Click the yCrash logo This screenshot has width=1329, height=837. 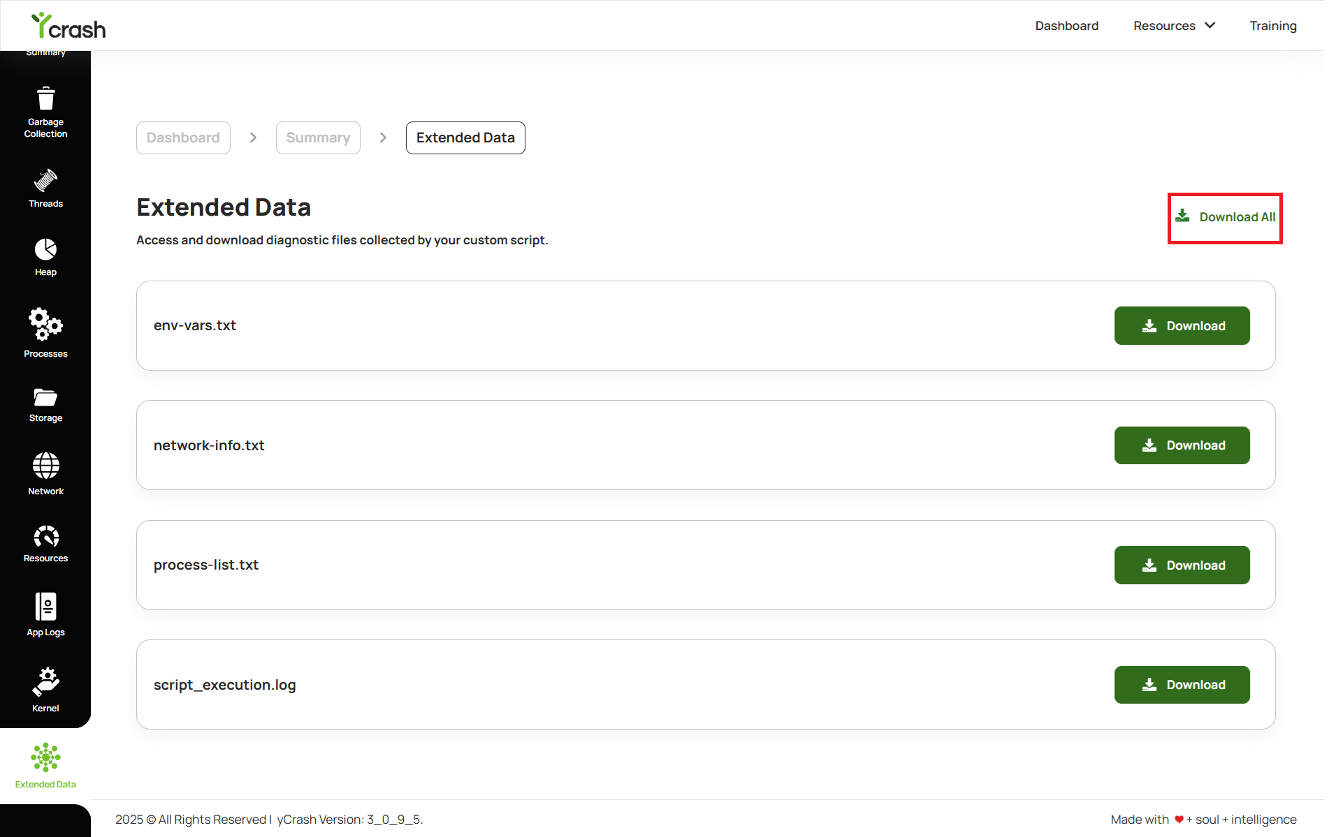click(68, 27)
